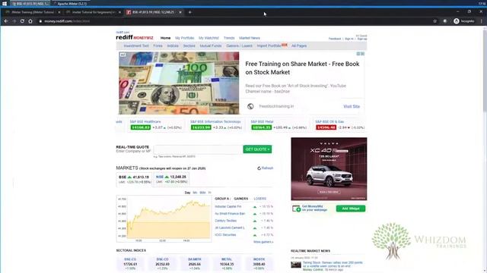
Task: Click the Add Widget button
Action: pyautogui.click(x=351, y=209)
